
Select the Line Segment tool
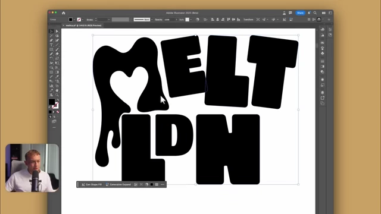[x=57, y=45]
